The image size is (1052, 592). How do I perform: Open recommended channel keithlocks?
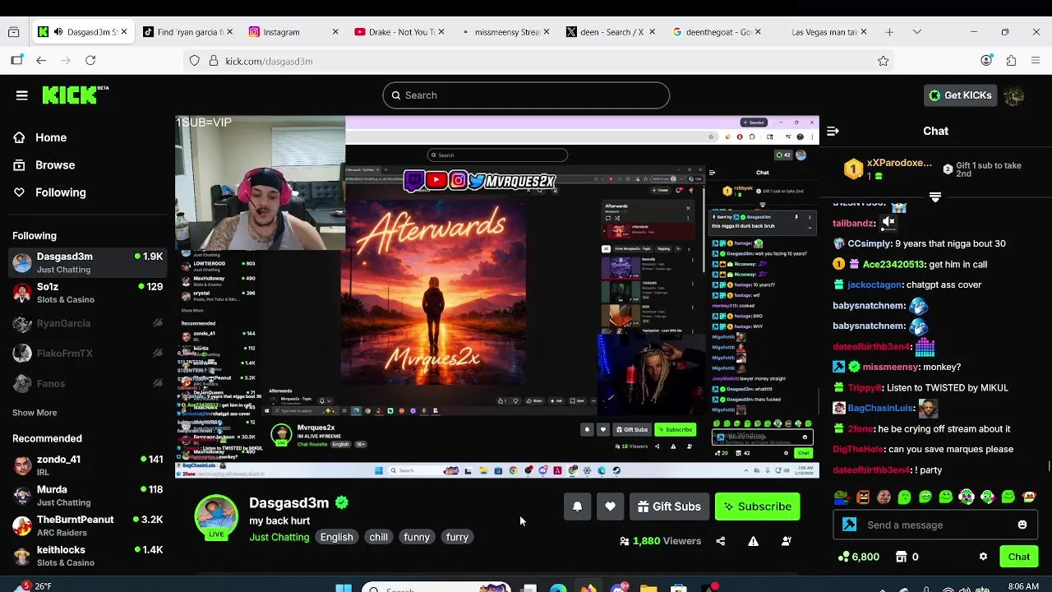(88, 556)
